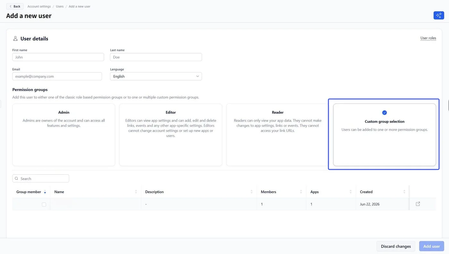
Task: Select the Reader permission card
Action: pos(277,135)
